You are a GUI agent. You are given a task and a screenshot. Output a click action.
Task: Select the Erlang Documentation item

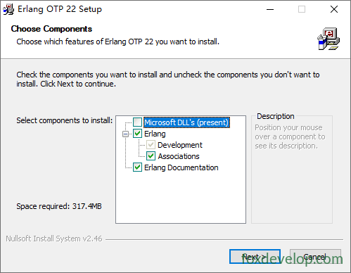(x=181, y=167)
